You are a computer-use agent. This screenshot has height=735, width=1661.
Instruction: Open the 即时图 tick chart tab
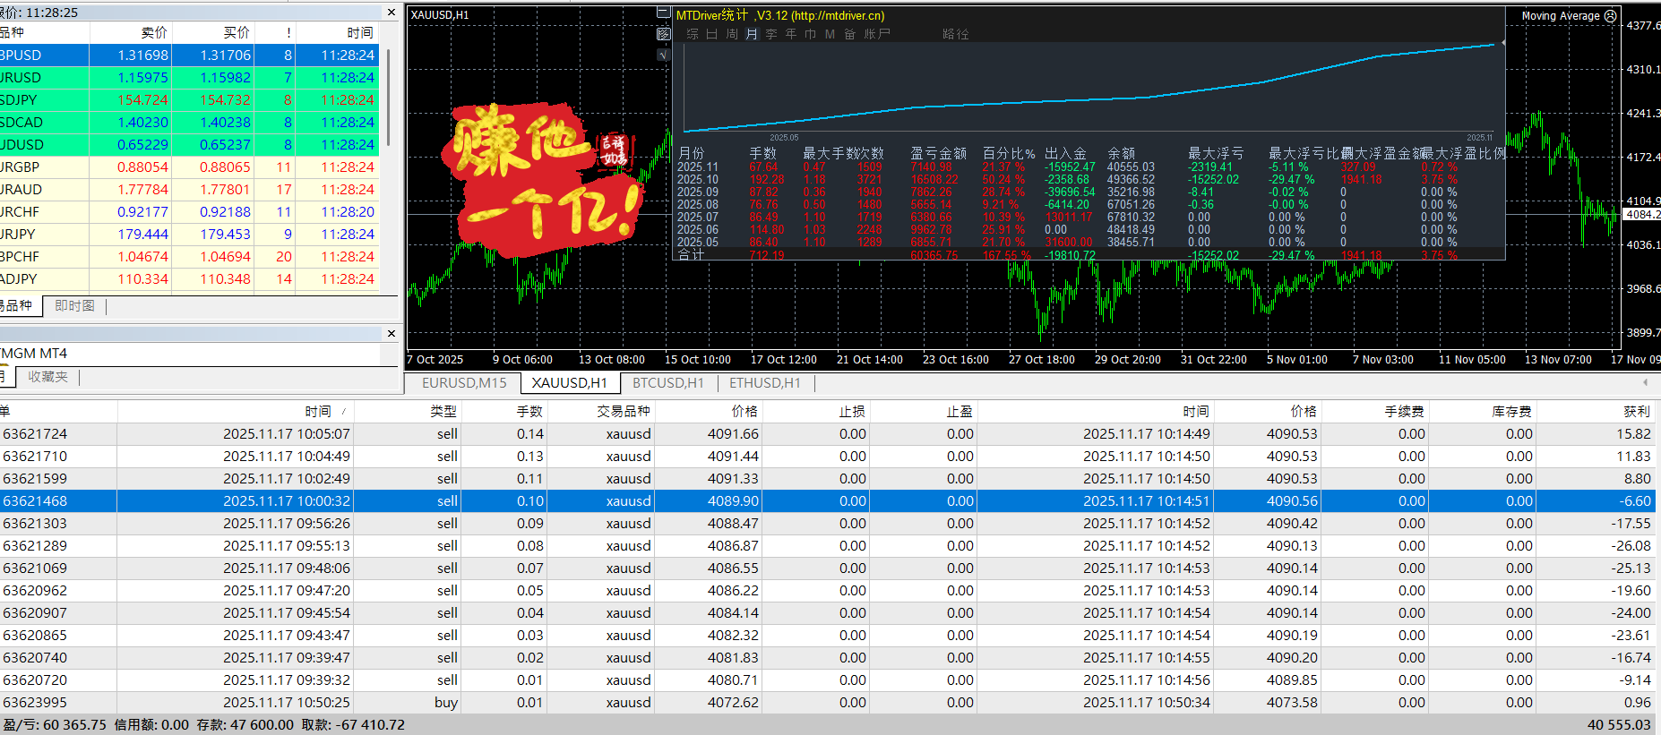pyautogui.click(x=74, y=306)
